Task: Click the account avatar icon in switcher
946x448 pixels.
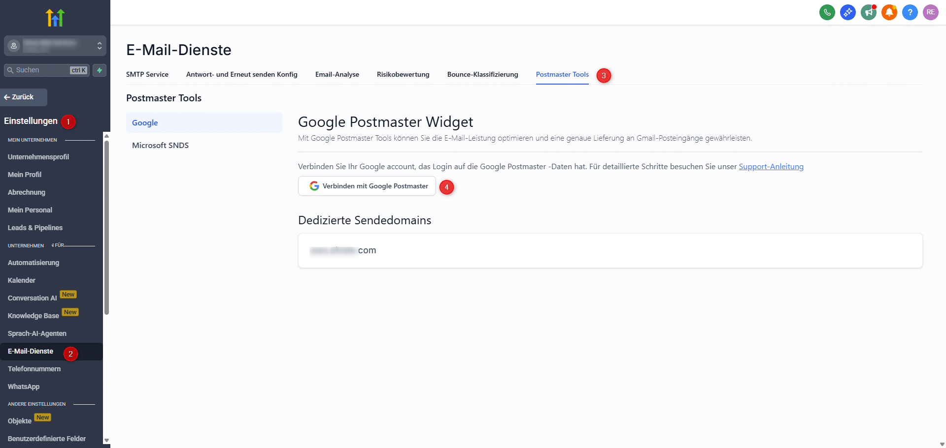Action: click(14, 46)
